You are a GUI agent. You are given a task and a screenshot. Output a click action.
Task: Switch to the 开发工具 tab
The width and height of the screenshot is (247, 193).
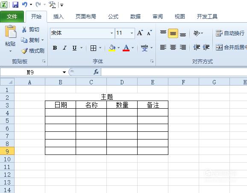coord(207,16)
